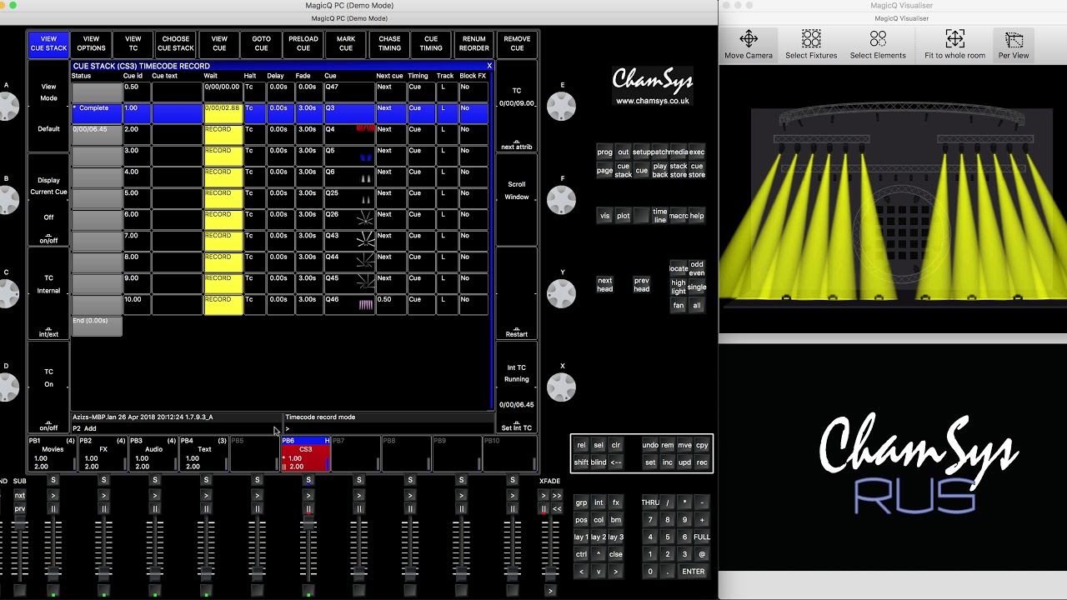The image size is (1067, 600).
Task: Click XFADE rewind << button
Action: pos(557,508)
